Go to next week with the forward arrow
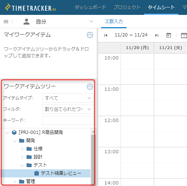 157,35
